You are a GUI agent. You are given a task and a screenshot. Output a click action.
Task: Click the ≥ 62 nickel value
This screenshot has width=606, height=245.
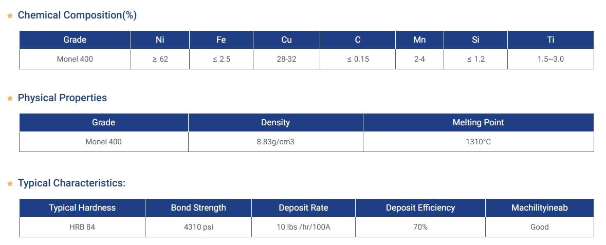[160, 59]
